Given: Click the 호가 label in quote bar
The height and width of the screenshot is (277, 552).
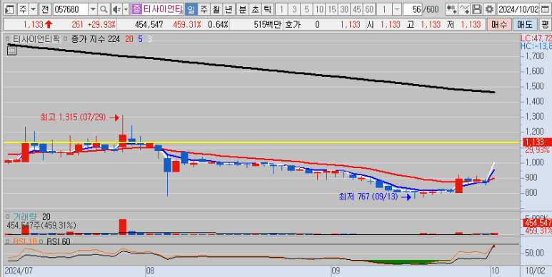Looking at the screenshot, I should pos(292,25).
